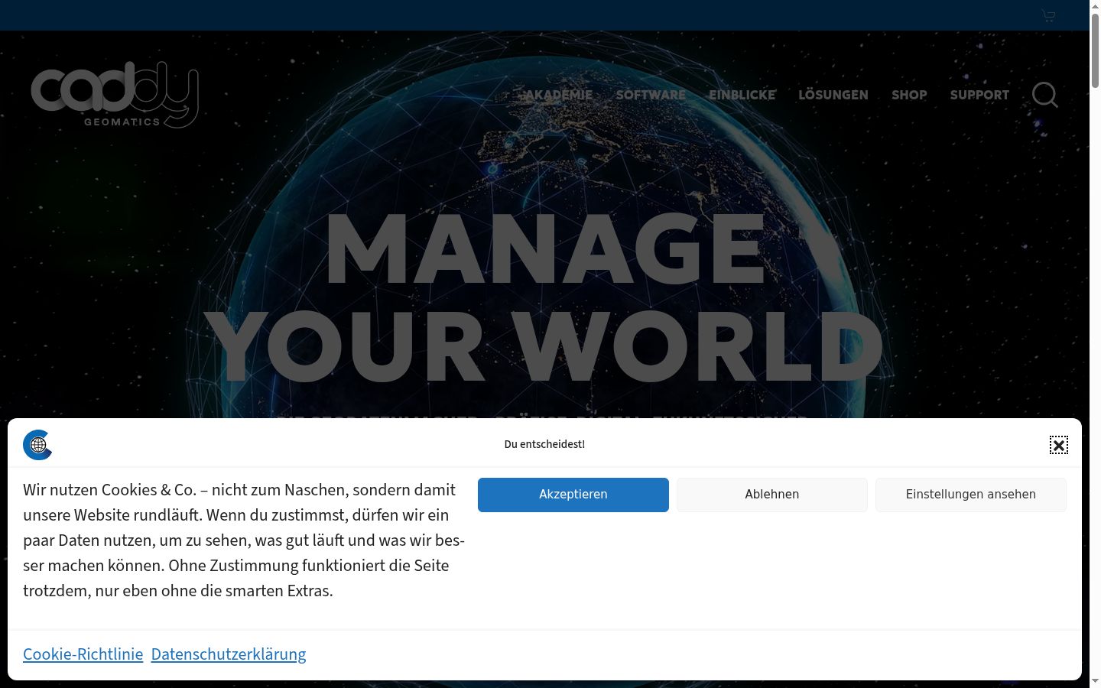The width and height of the screenshot is (1101, 688).
Task: Close the cookie consent dialog
Action: click(1059, 445)
